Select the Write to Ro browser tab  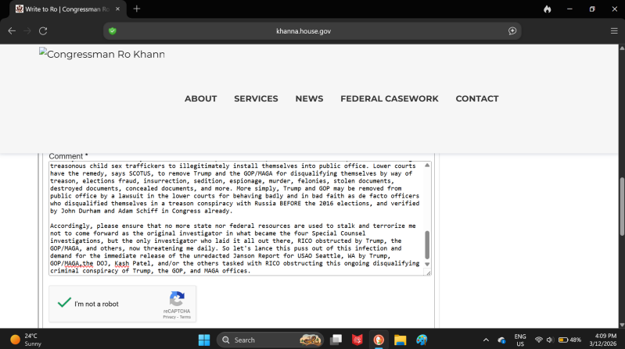pos(67,9)
